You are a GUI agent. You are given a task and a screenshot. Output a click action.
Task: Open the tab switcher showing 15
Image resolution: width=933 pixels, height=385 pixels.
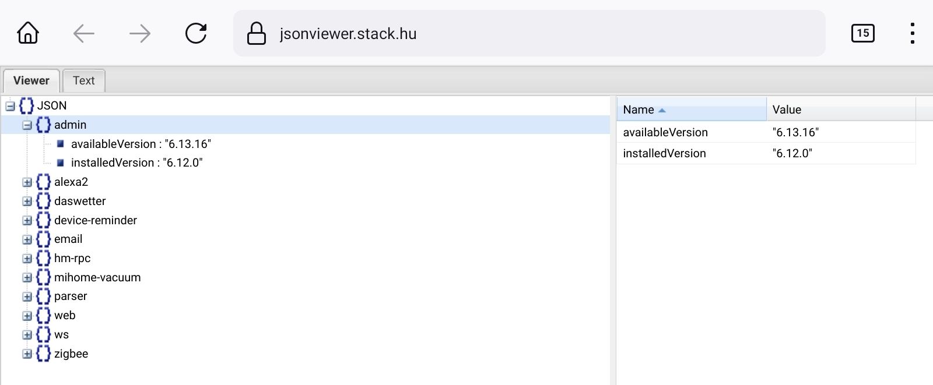coord(862,33)
